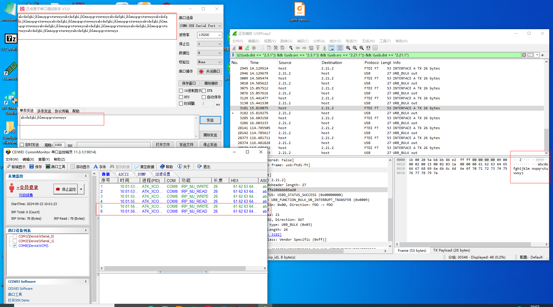Zoom in Wireshark packet text
The height and width of the screenshot is (307, 553).
348,48
